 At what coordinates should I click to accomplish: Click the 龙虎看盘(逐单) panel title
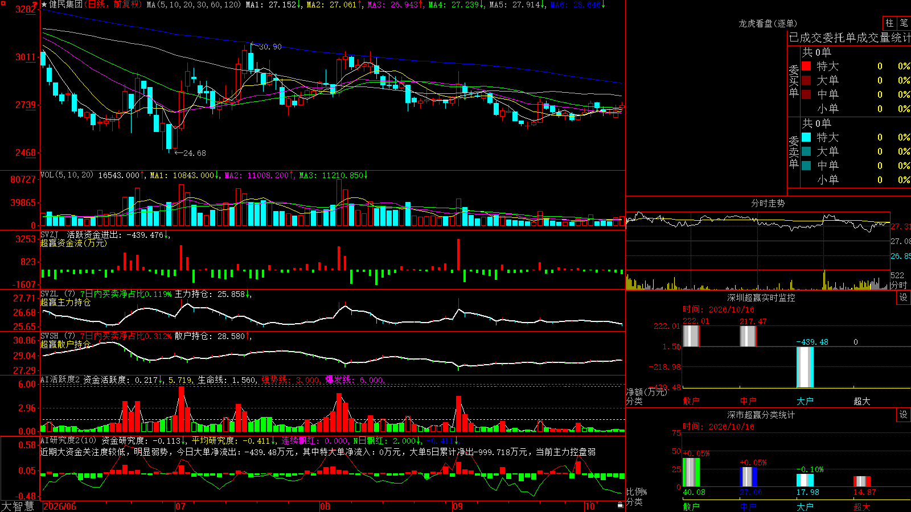768,23
